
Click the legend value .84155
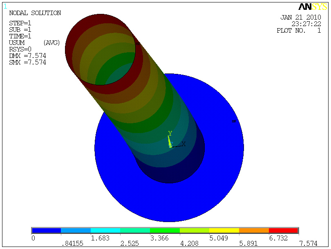[x=72, y=244]
